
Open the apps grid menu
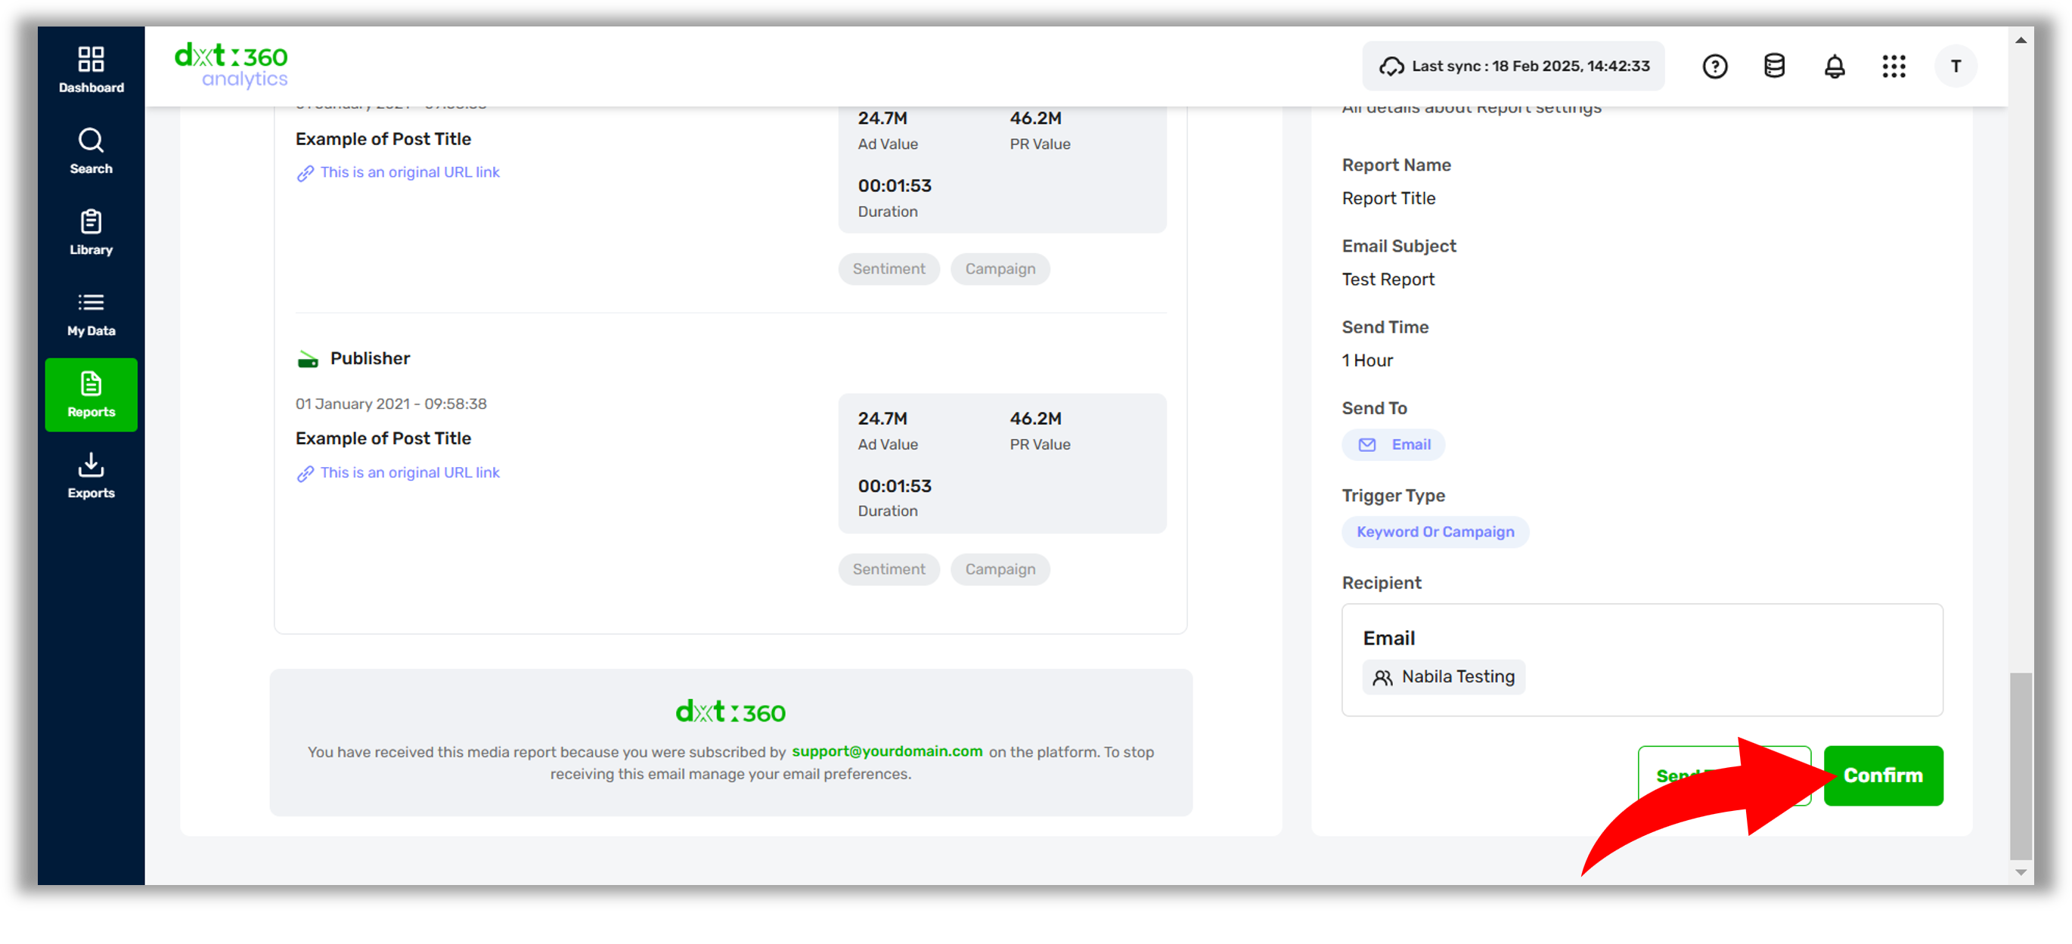1894,66
